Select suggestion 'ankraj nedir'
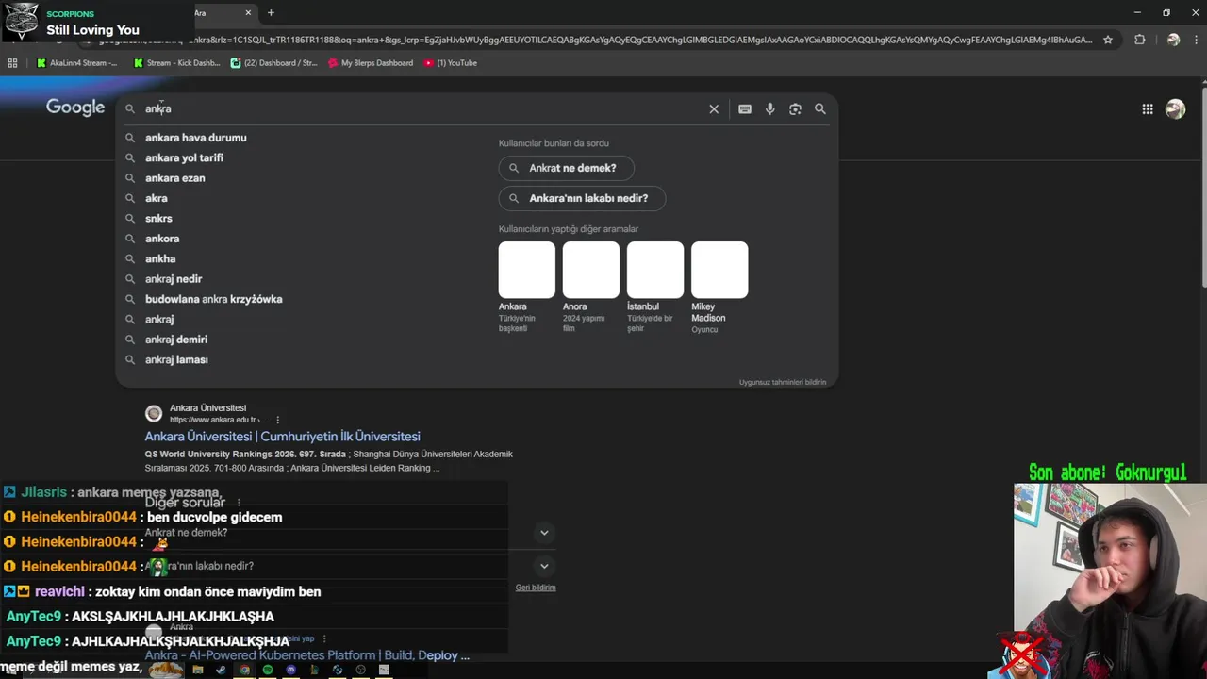The image size is (1207, 679). pyautogui.click(x=174, y=279)
